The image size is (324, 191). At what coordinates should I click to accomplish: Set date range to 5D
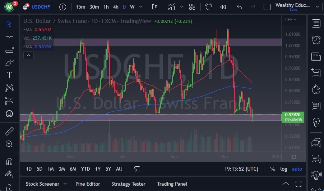[x=40, y=169]
